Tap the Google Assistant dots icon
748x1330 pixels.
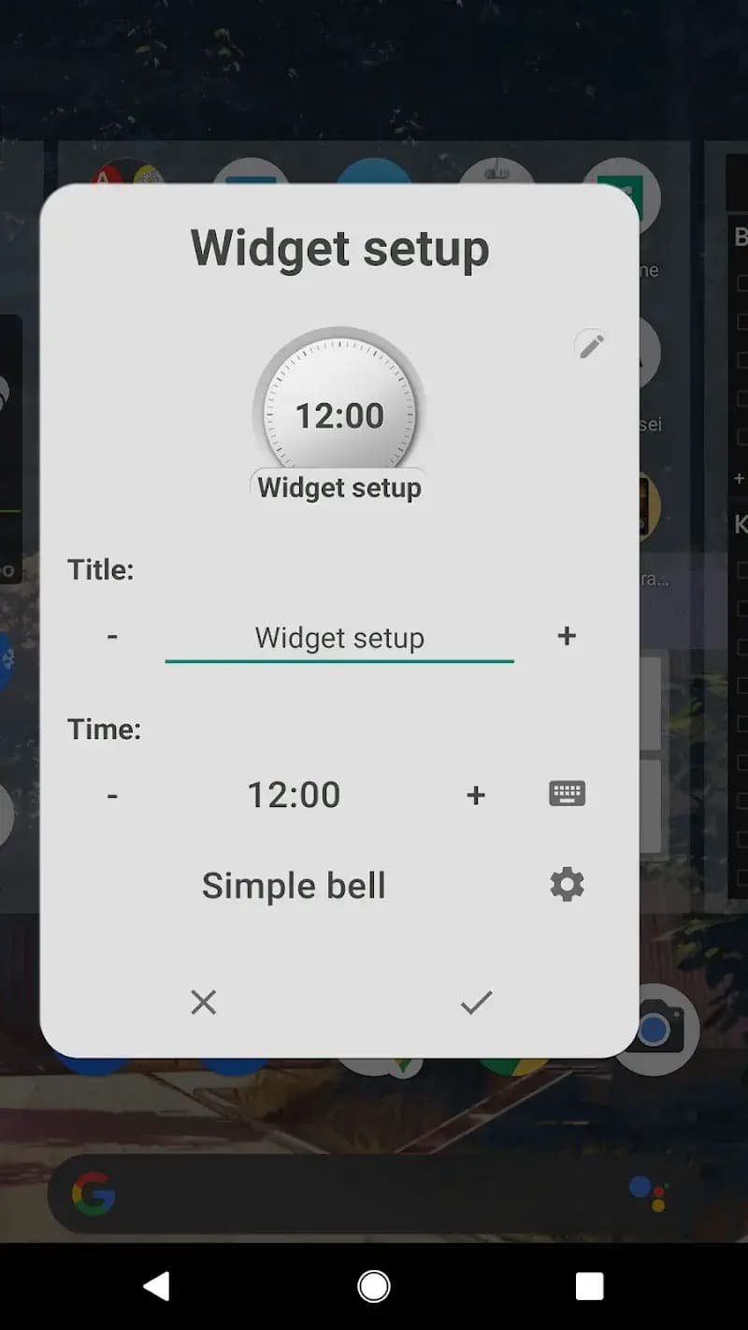pyautogui.click(x=647, y=1193)
